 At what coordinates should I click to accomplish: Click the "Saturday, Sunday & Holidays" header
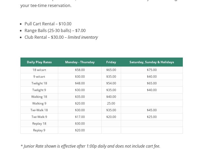pos(152,62)
